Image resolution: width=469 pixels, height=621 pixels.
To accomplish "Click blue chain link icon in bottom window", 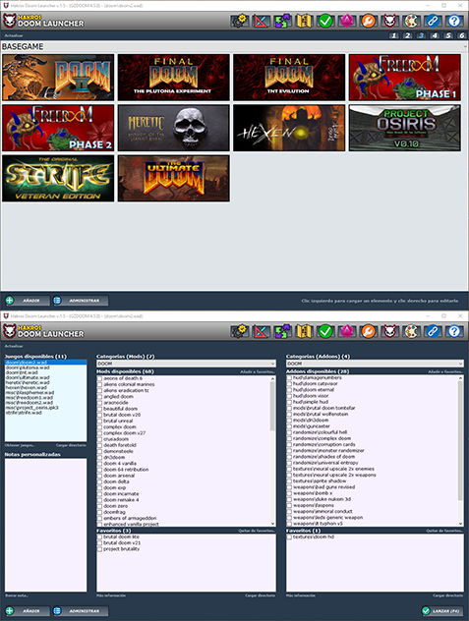I will (x=433, y=331).
